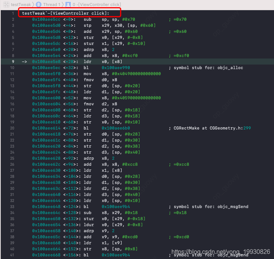Image resolution: width=274 pixels, height=259 pixels.
Task: Select address 0x100aee660 on line 39
Action: 46,243
